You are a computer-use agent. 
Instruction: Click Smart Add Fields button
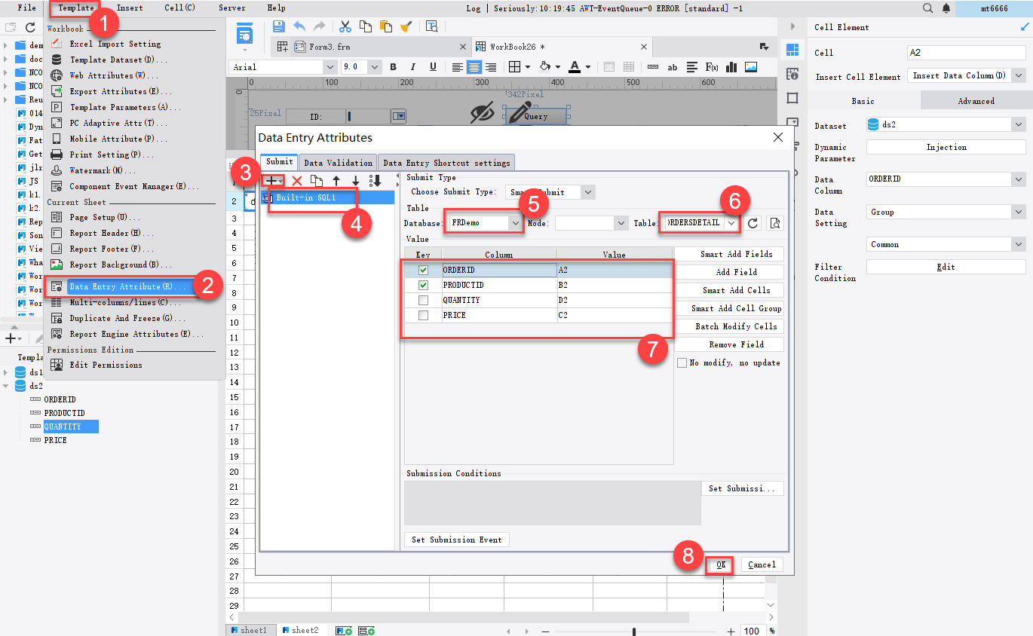click(728, 254)
